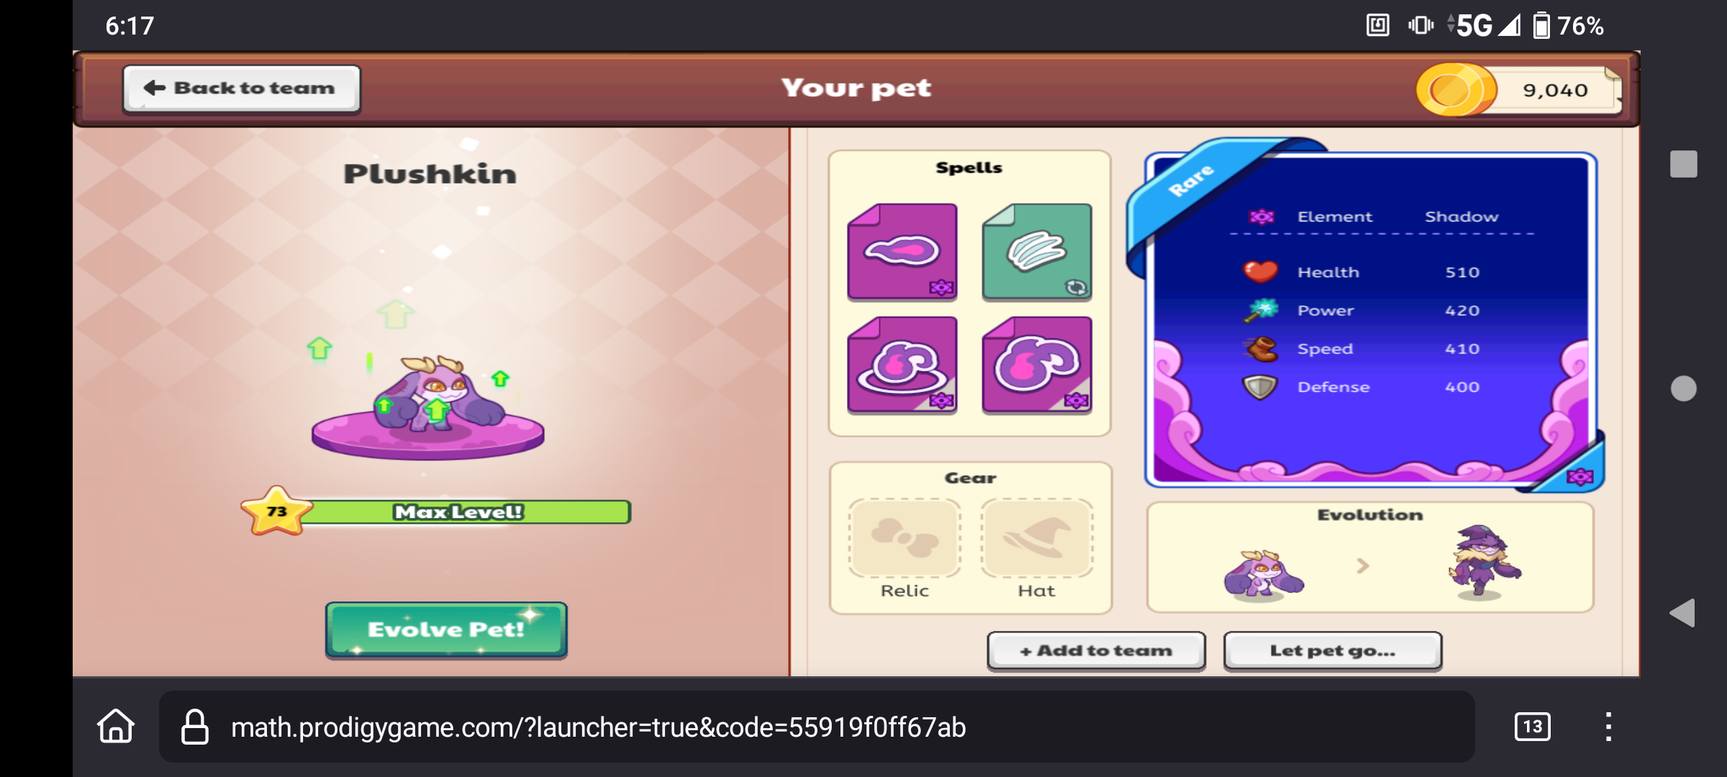1727x777 pixels.
Task: Select the green claw swipe spell card
Action: click(x=1037, y=252)
